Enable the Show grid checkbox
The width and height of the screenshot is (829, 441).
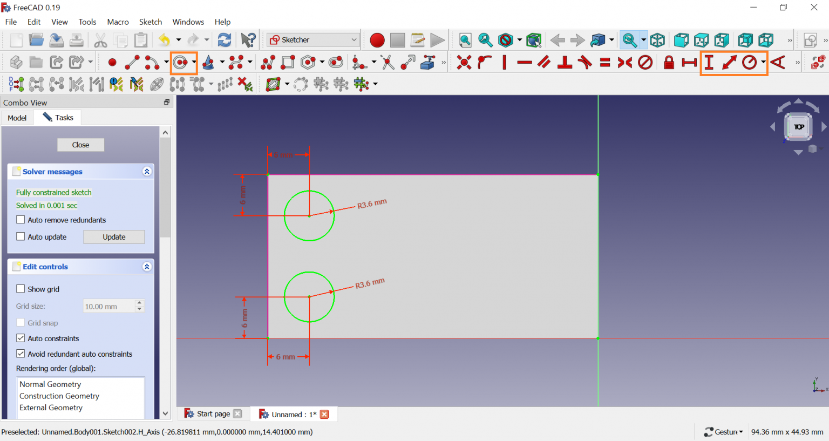[x=21, y=289]
